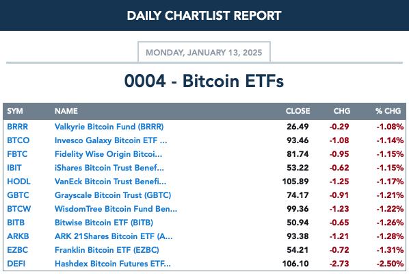Screen dimensions: 409x274
Task: Open Bitwise Bitcoin ETF (BITB) link
Action: (104, 223)
